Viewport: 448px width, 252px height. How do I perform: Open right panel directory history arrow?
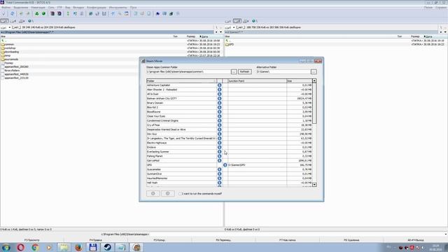[x=445, y=32]
